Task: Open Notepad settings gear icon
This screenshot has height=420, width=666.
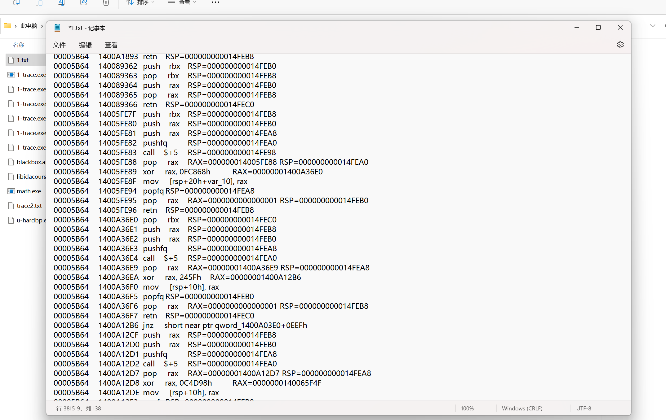Action: point(620,45)
